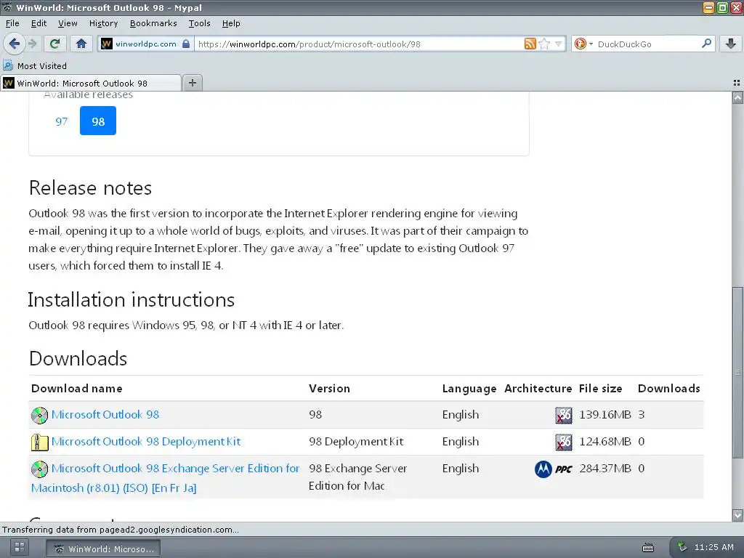Open the Microsoft Outlook 98 download link

pyautogui.click(x=105, y=415)
